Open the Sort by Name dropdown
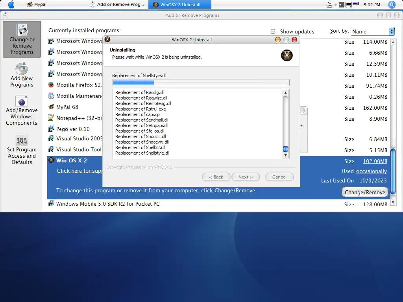This screenshot has height=302, width=403. pos(372,31)
